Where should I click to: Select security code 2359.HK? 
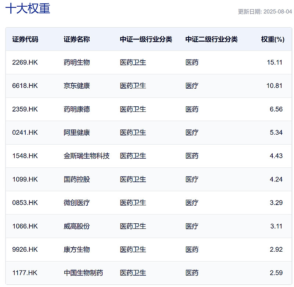[25, 109]
